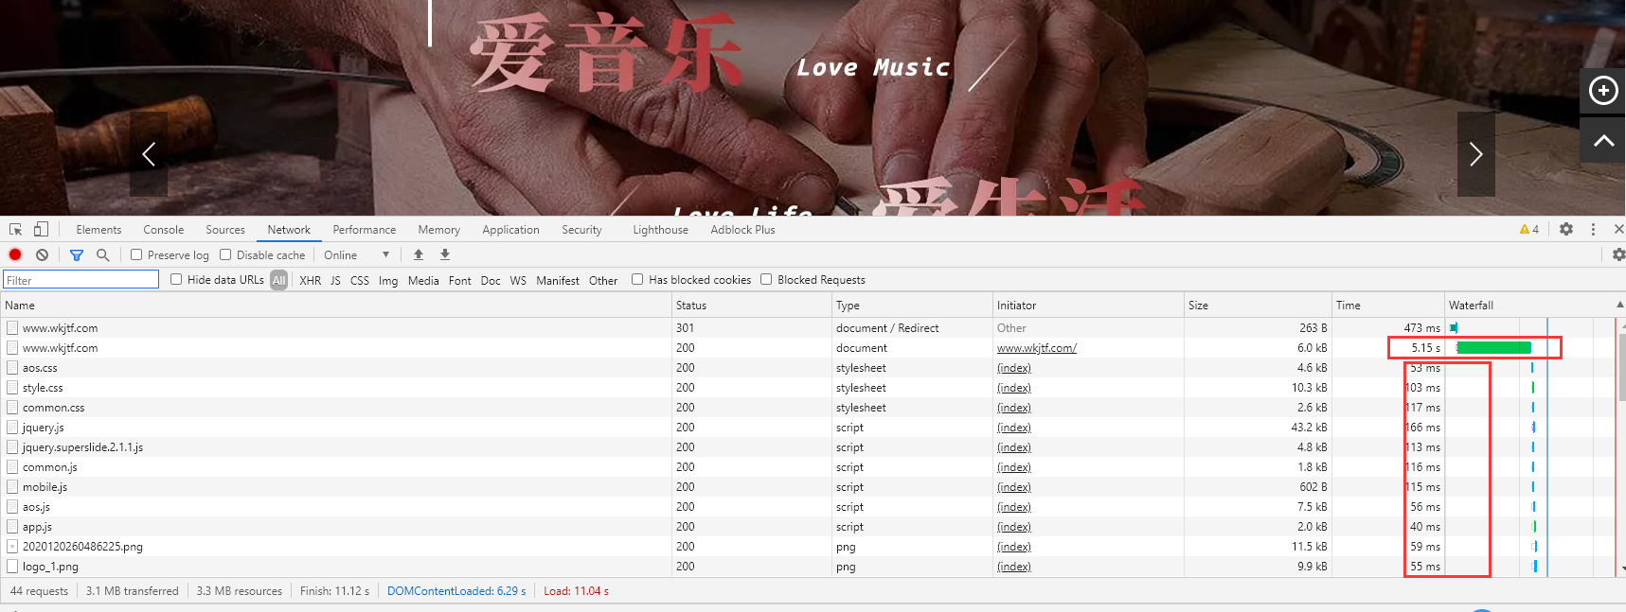Viewport: 1626px width, 612px height.
Task: Click the export HAR download arrow
Action: tap(445, 254)
